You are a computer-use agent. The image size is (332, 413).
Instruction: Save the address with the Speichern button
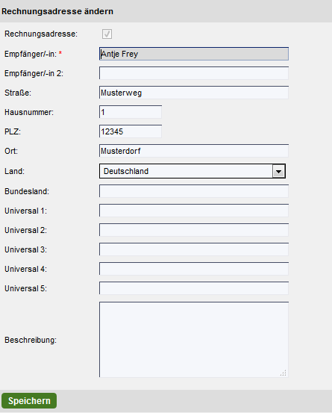[x=29, y=400]
